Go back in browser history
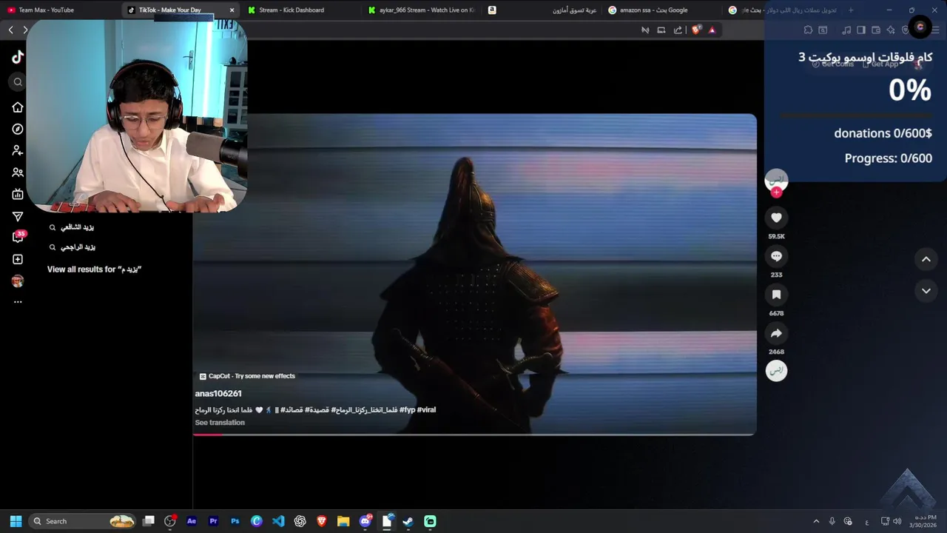The image size is (947, 533). pyautogui.click(x=10, y=30)
